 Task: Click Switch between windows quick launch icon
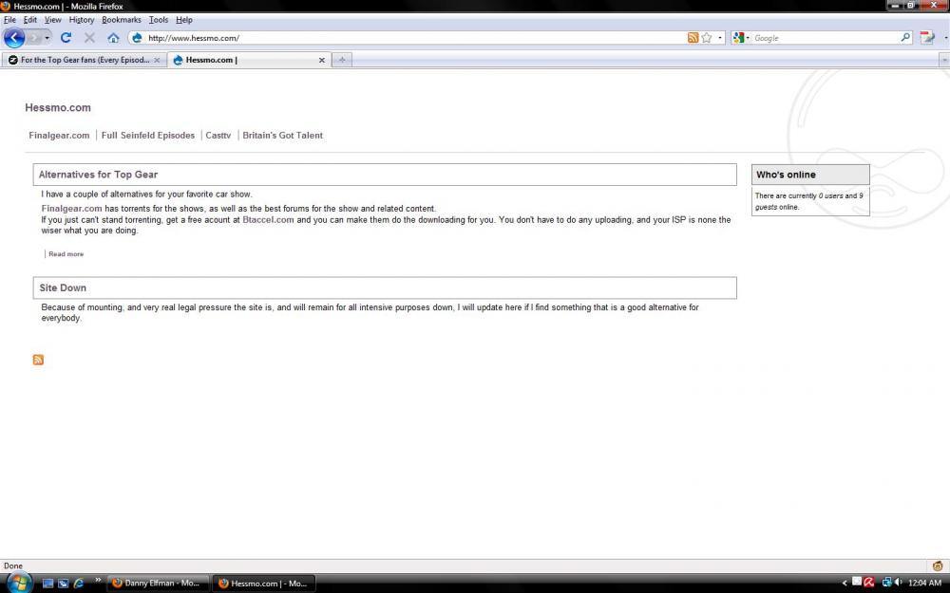[x=63, y=584]
